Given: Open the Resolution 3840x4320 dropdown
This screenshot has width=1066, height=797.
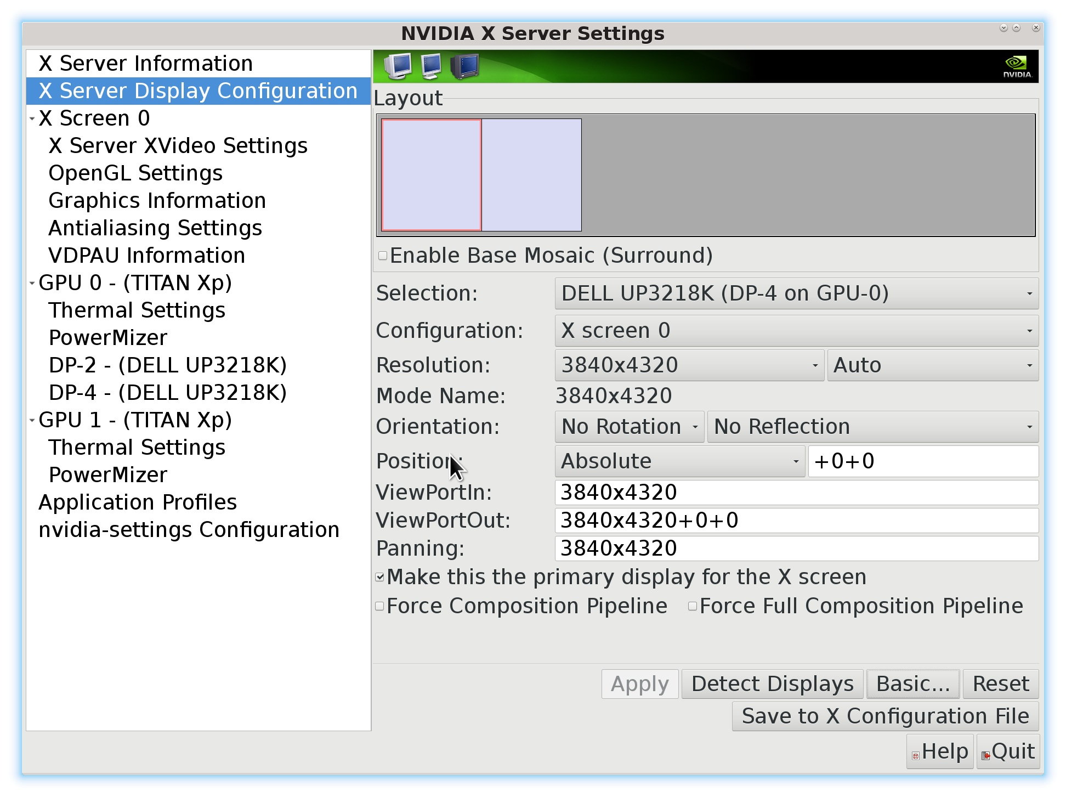Looking at the screenshot, I should pos(689,365).
